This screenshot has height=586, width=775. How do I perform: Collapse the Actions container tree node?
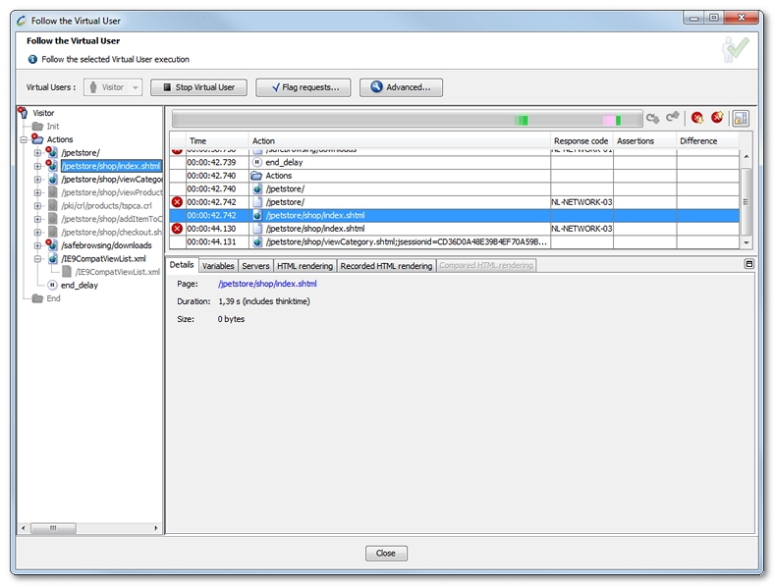tap(24, 139)
